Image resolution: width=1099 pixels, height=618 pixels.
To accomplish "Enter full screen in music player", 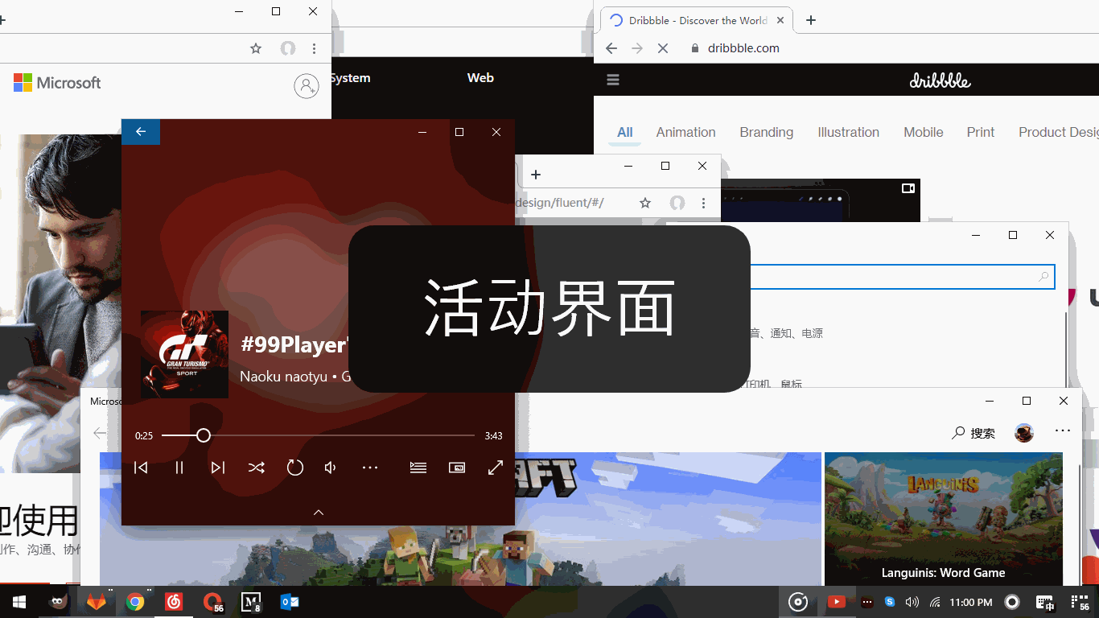I will click(496, 468).
